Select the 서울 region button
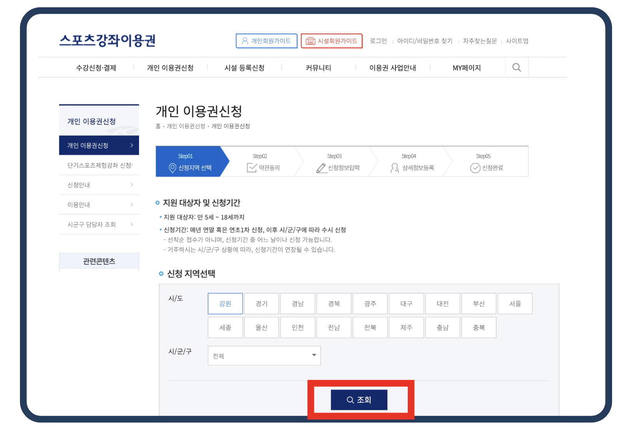Screen dimensions: 642x429 (515, 304)
